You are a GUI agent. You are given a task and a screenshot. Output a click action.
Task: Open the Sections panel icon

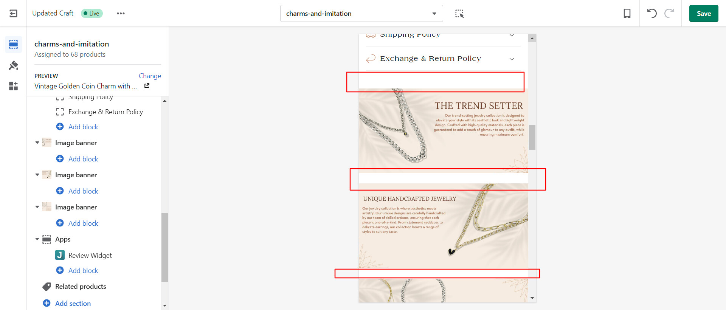point(13,45)
